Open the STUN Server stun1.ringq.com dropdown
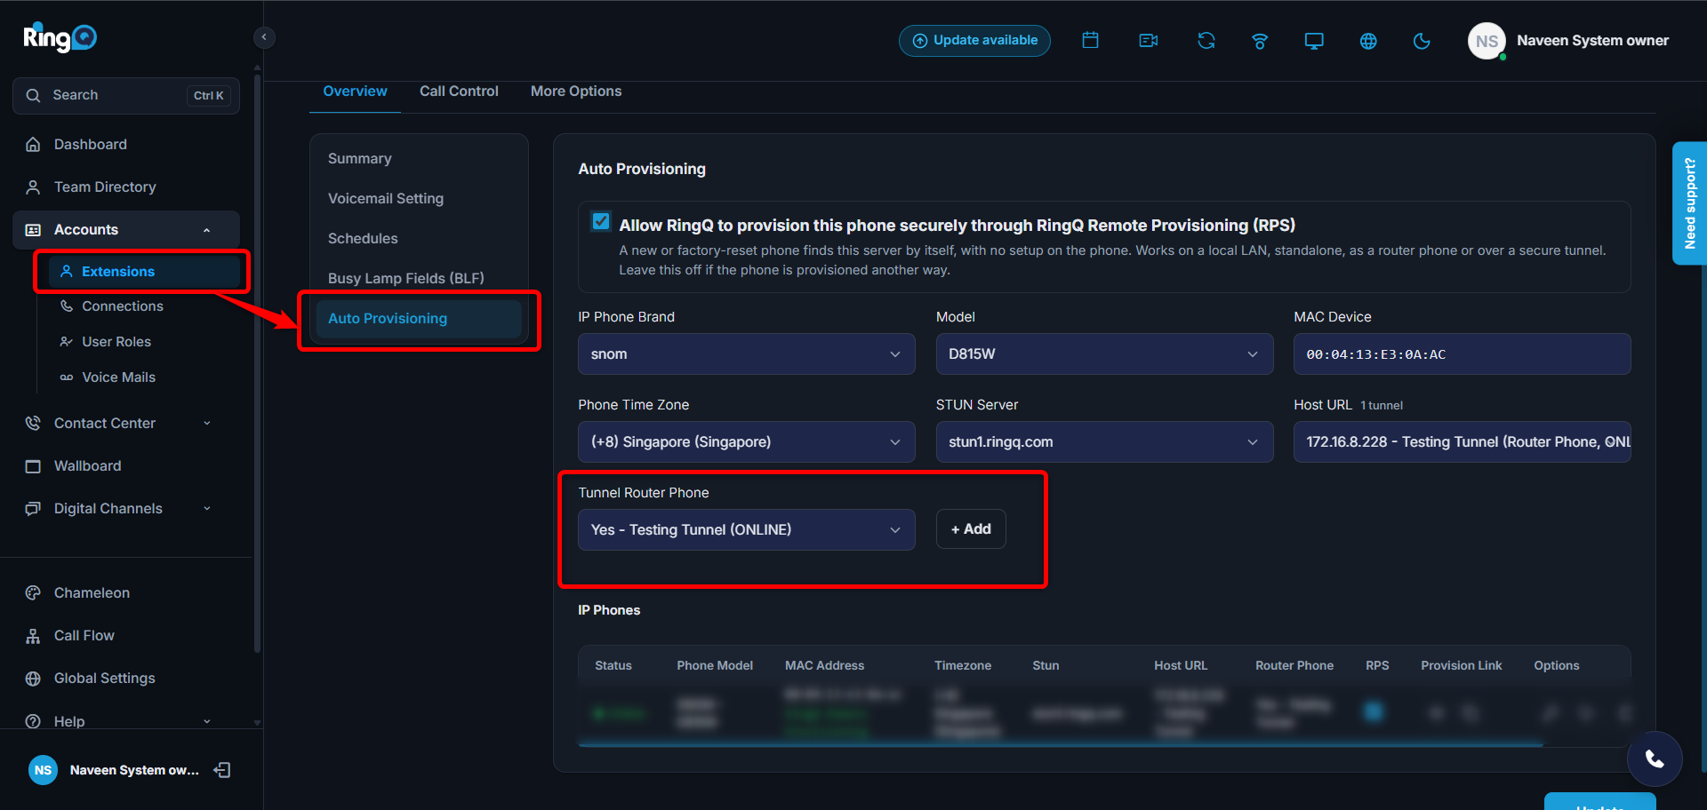Screen dimensions: 1707x810 click(1104, 441)
